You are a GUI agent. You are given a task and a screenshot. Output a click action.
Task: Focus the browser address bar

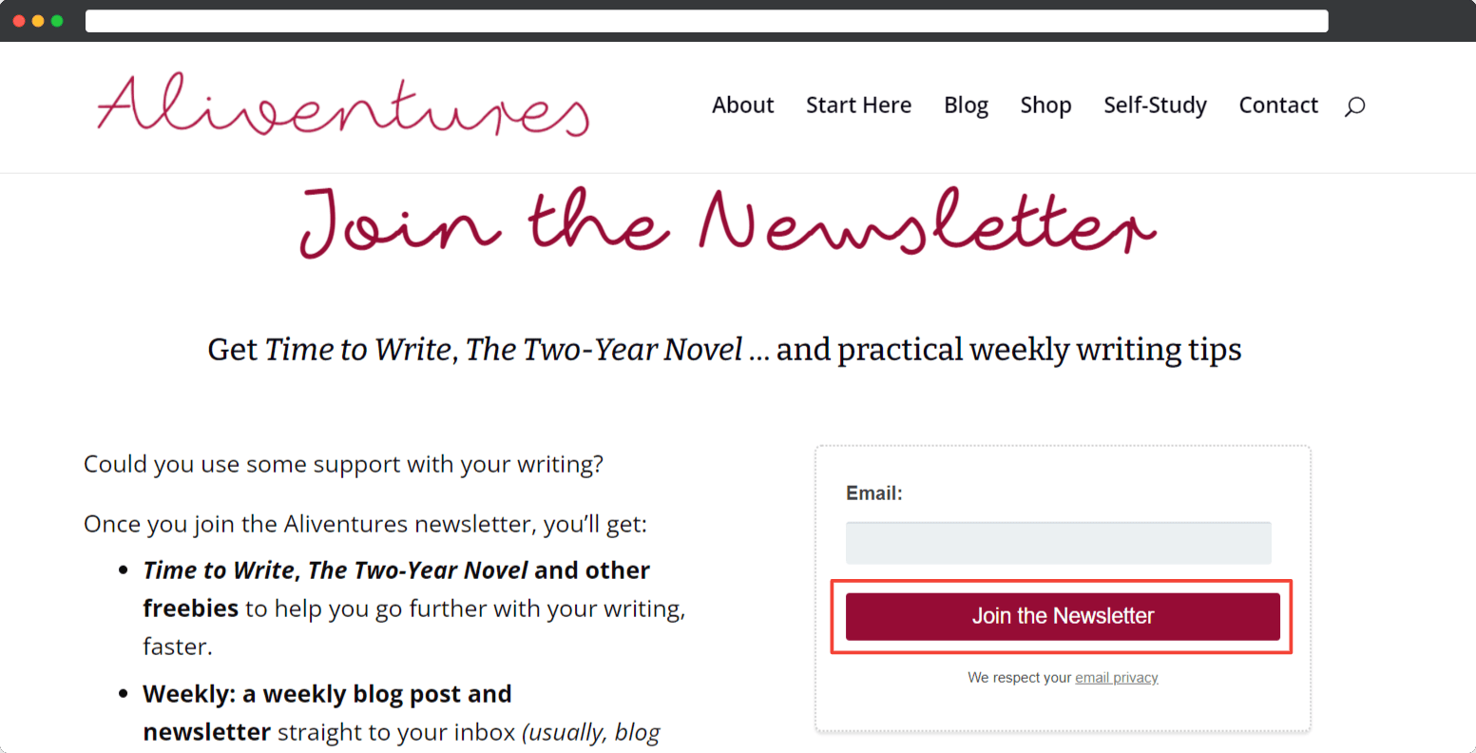706,21
